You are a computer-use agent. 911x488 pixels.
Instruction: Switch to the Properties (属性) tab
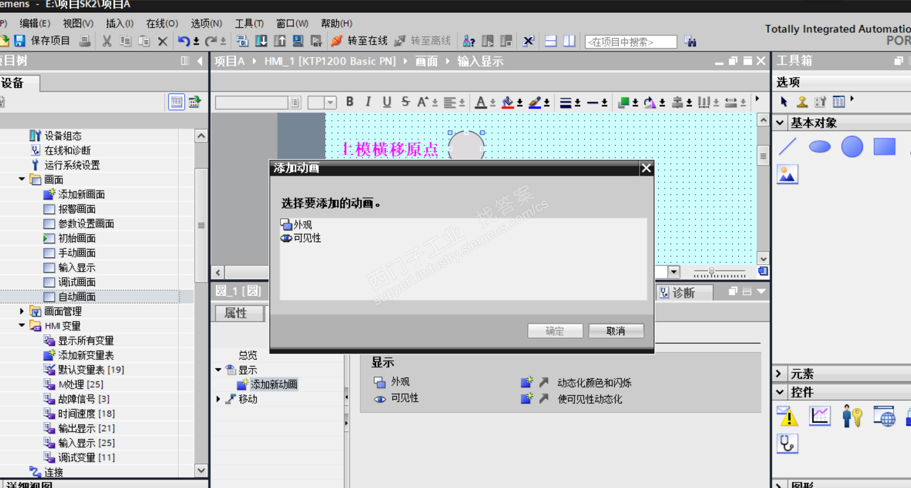point(239,313)
